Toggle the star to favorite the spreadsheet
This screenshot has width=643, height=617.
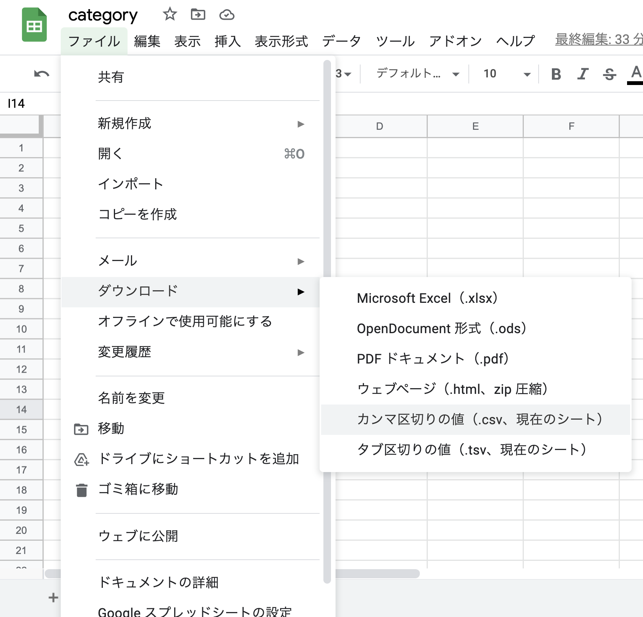pos(170,14)
